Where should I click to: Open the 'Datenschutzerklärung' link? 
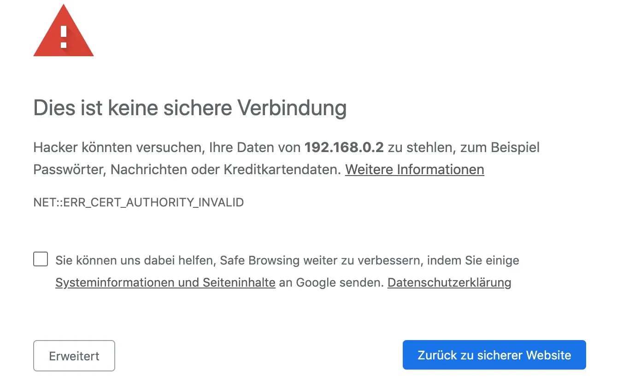click(449, 282)
